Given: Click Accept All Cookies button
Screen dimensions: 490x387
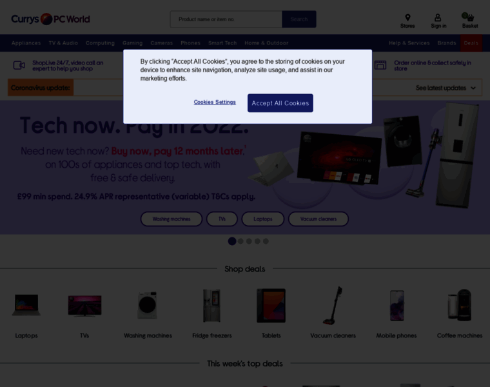Looking at the screenshot, I should (280, 103).
